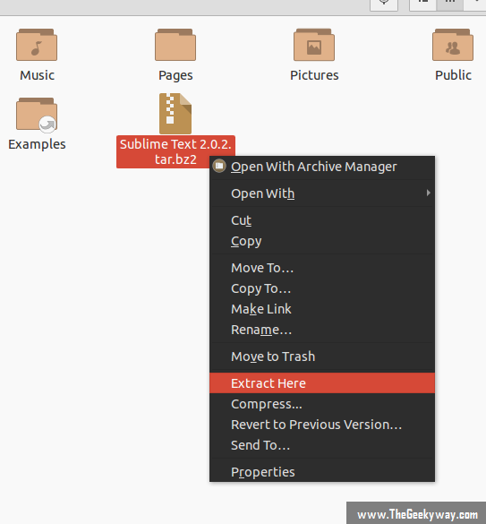Choose Open With Archive Manager

(322, 167)
